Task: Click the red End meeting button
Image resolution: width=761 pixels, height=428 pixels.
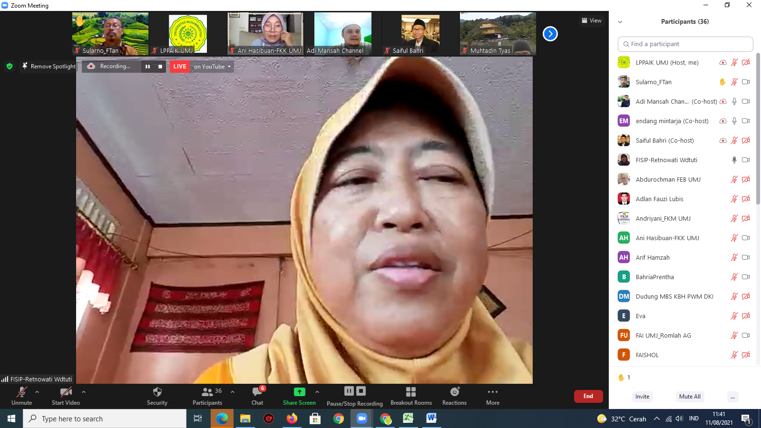Action: 588,396
